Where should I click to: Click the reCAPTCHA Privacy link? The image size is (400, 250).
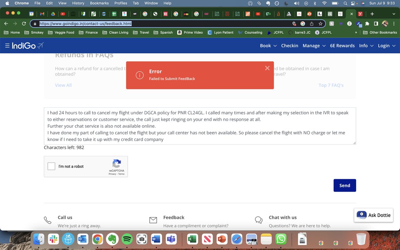112,174
